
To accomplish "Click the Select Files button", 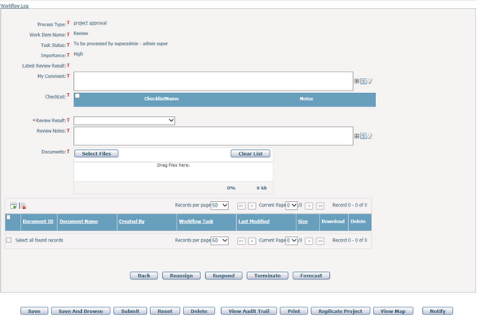I will pos(96,153).
